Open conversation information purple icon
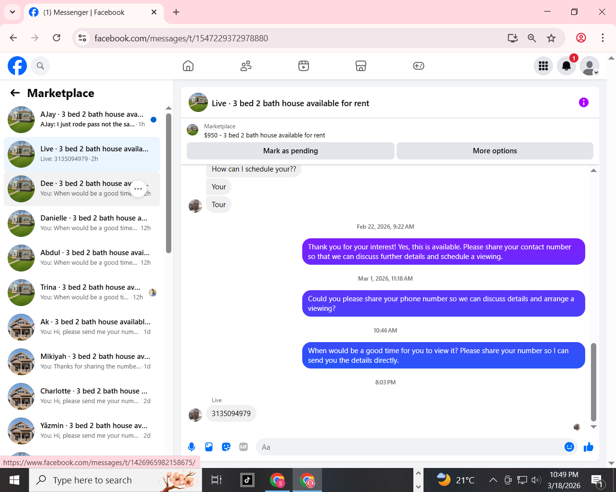 coord(584,102)
